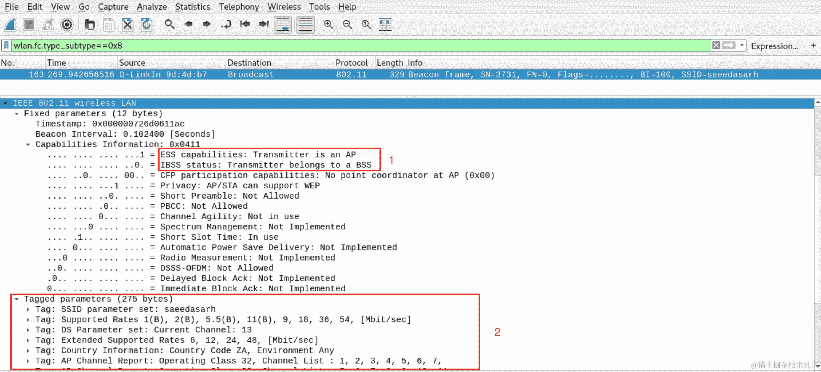Select the Short Slot Time row
Viewport: 821px width, 372px height.
[407, 237]
